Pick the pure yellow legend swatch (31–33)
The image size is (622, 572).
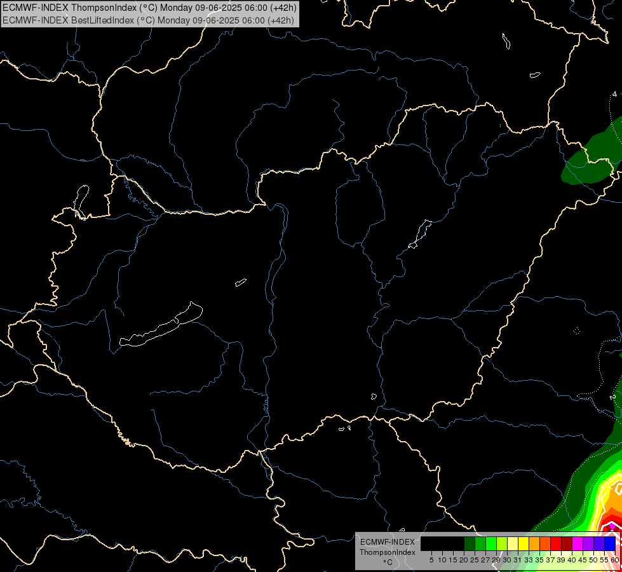[524, 543]
